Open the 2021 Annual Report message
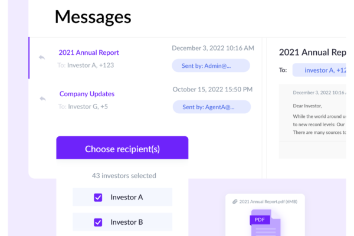The width and height of the screenshot is (354, 236). point(88,53)
